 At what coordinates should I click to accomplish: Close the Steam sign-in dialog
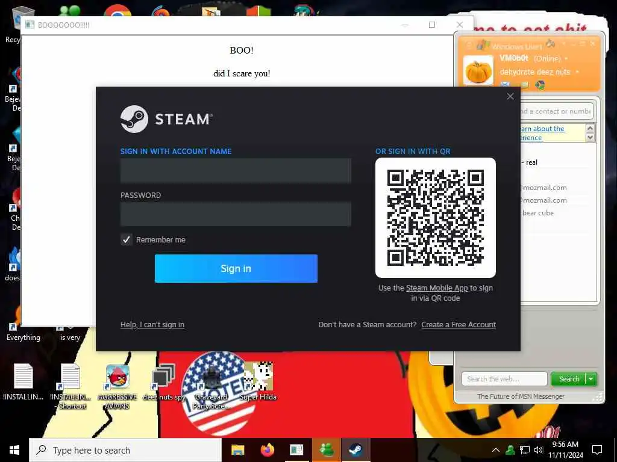click(x=510, y=96)
